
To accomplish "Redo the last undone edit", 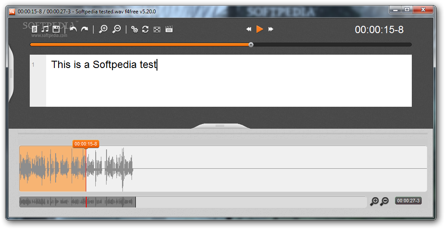I will click(x=85, y=29).
